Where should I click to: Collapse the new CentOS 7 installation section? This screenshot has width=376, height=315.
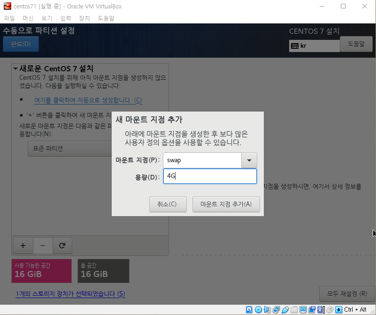click(x=15, y=69)
